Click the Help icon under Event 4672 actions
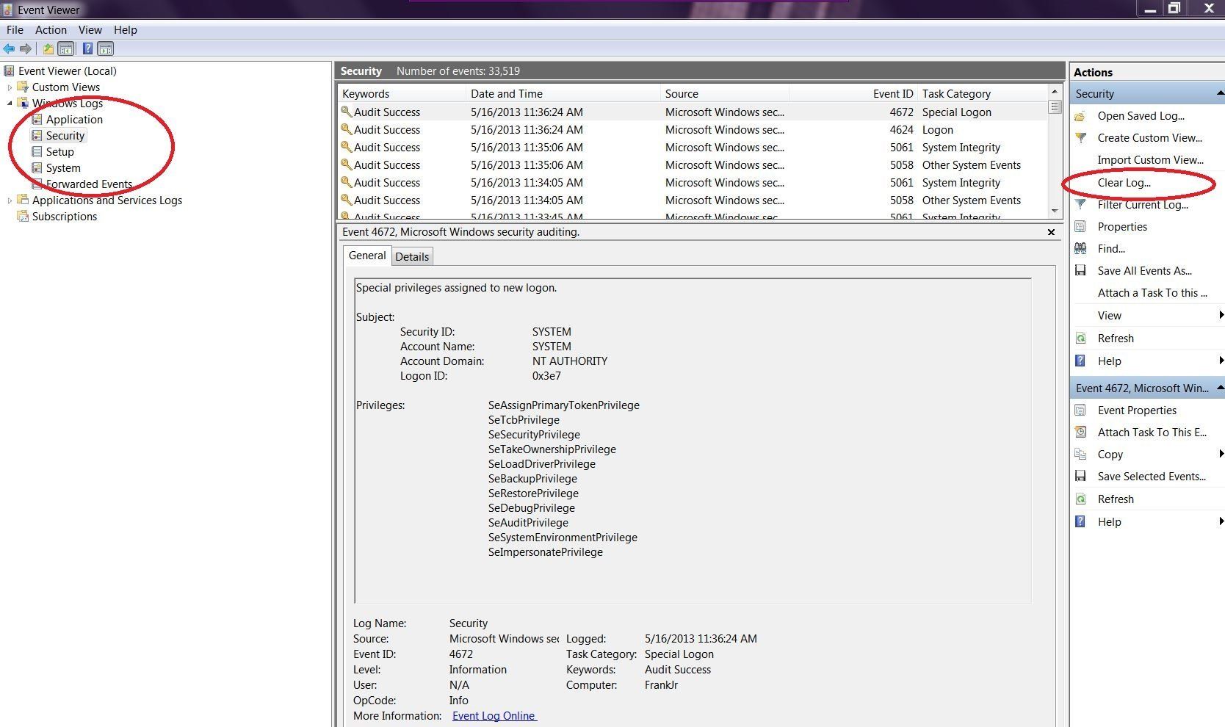Image resolution: width=1225 pixels, height=727 pixels. [1080, 521]
